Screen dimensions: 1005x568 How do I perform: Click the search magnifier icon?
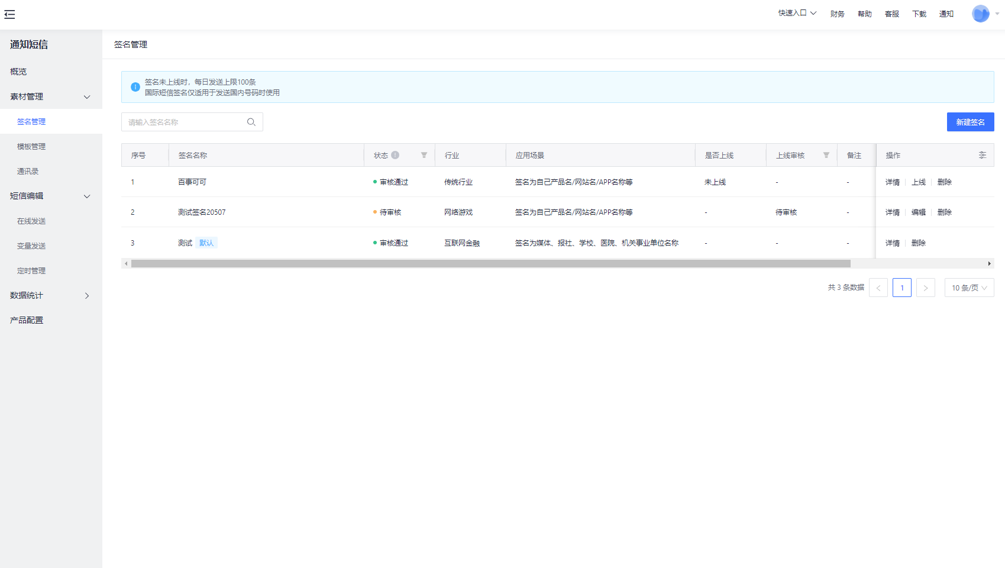[251, 122]
